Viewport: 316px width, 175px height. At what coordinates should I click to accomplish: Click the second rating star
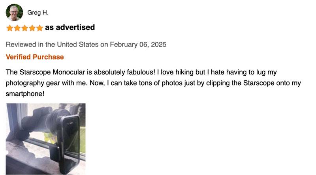[x=17, y=28]
